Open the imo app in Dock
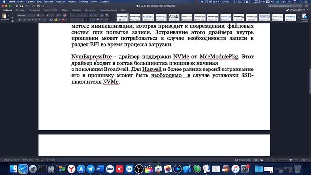This screenshot has width=311, height=175. (110, 169)
